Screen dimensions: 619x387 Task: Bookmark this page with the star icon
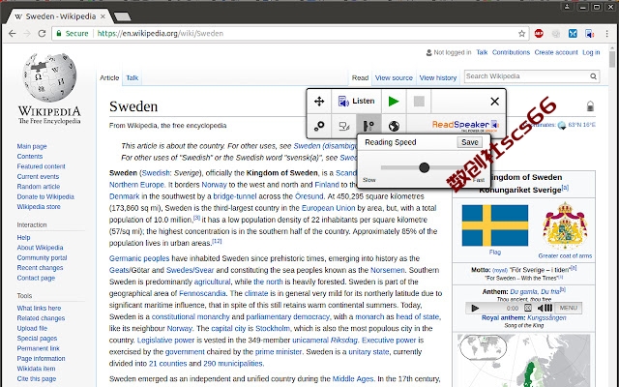click(521, 34)
